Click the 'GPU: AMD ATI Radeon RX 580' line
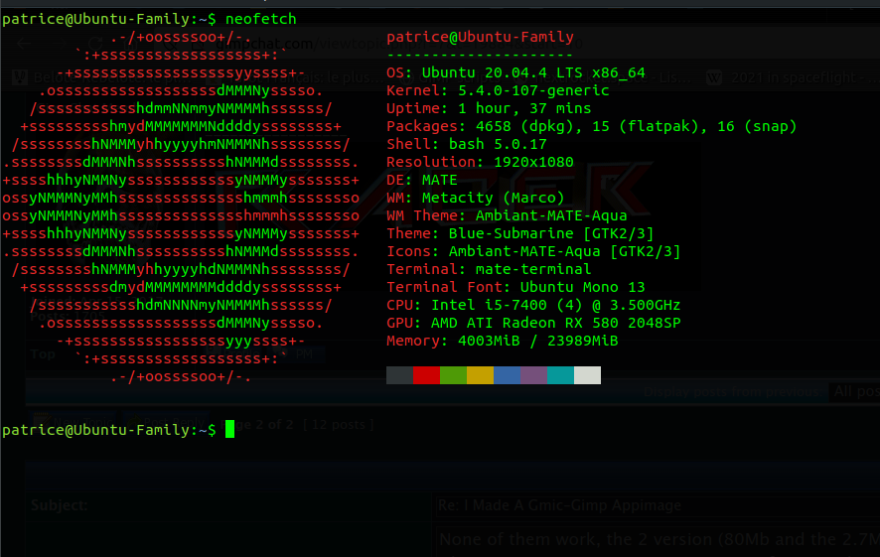The height and width of the screenshot is (557, 880). [533, 323]
